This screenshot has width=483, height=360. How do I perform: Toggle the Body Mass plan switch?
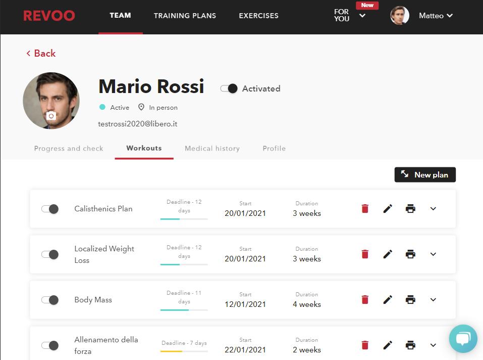tap(50, 299)
